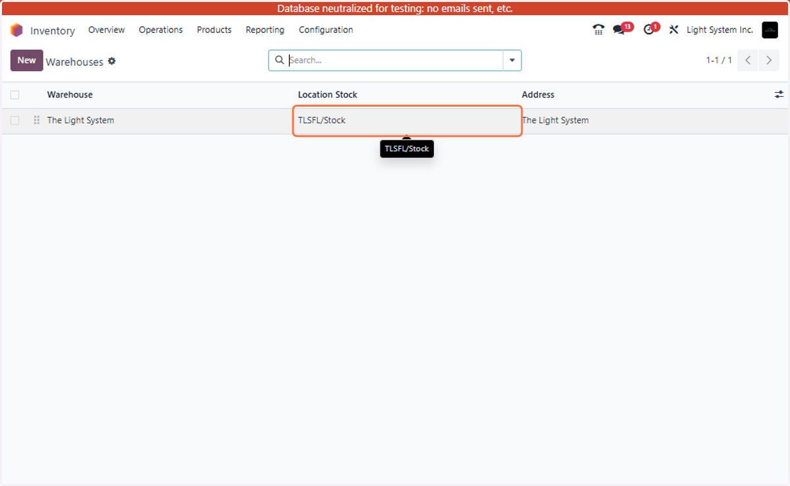
Task: Sort by the Address column header
Action: coord(539,95)
